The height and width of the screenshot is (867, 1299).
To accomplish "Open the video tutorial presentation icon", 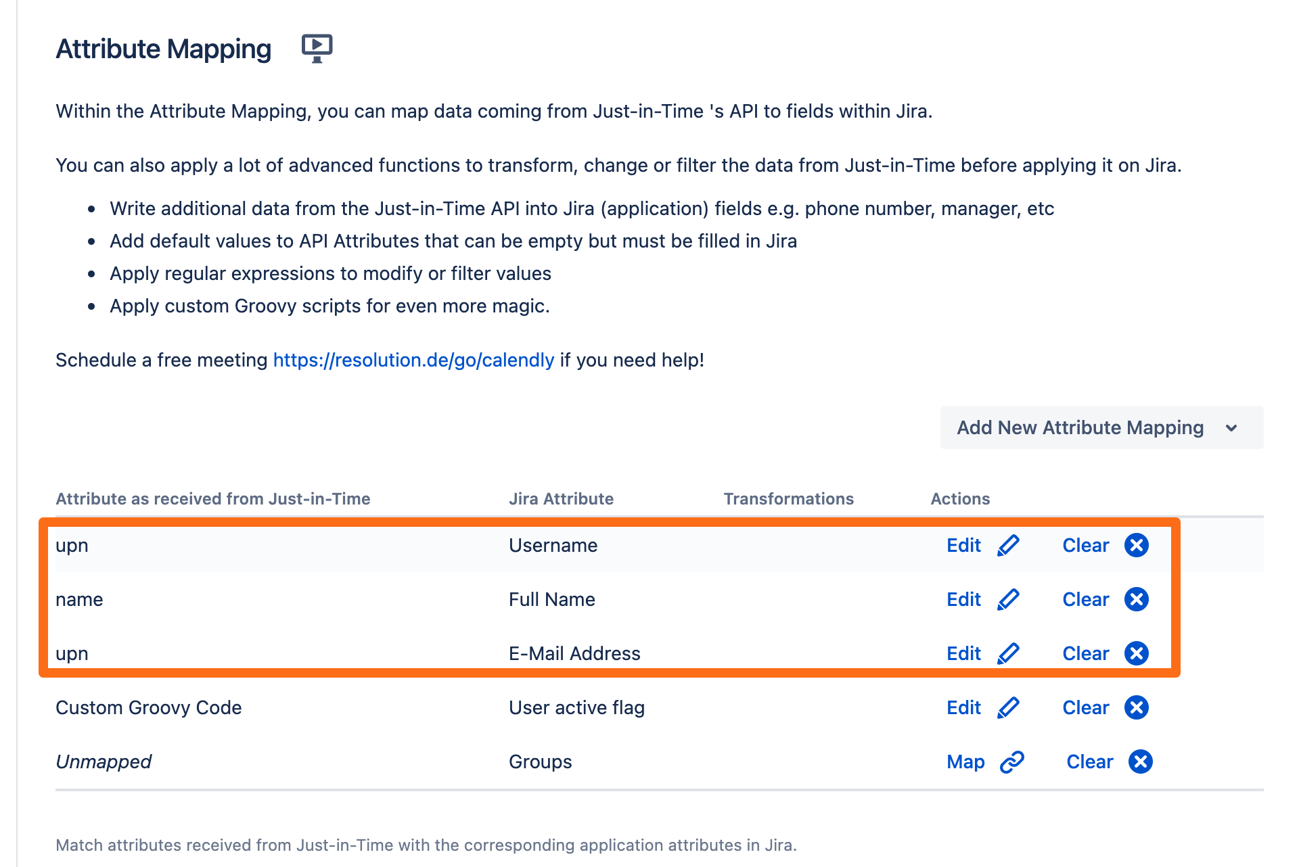I will (317, 48).
